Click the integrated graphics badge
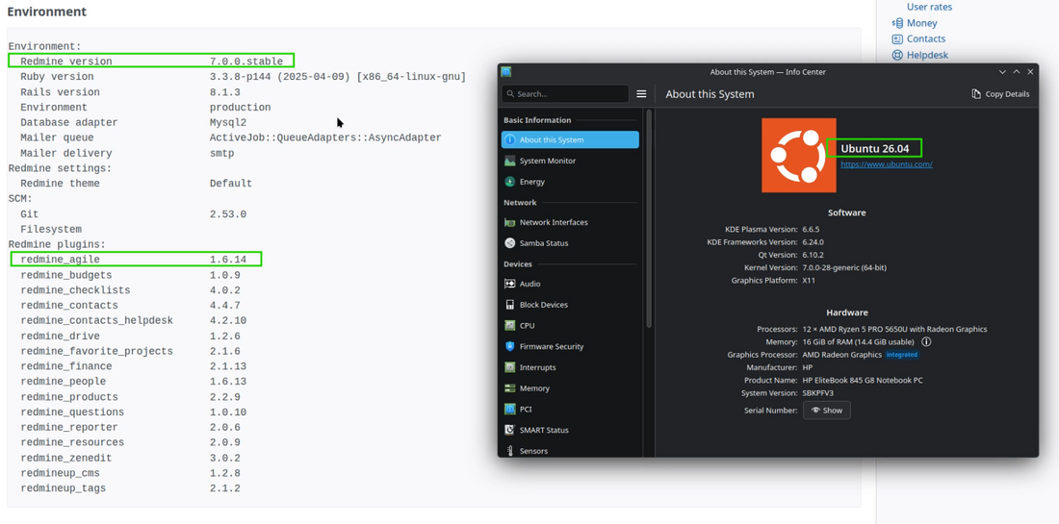This screenshot has width=1059, height=524. 902,355
